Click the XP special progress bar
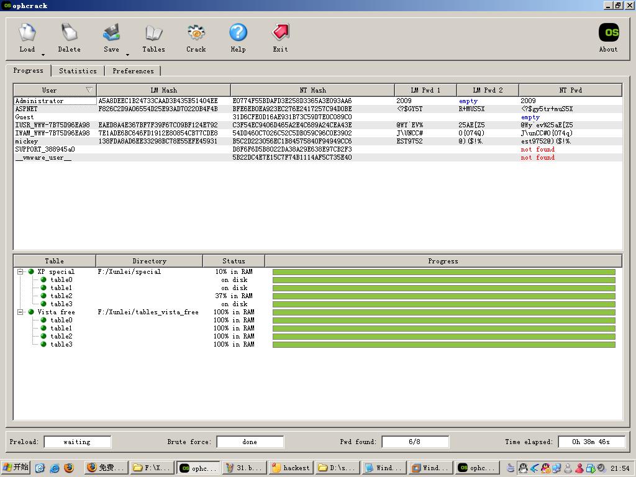Image resolution: width=636 pixels, height=477 pixels. click(443, 272)
